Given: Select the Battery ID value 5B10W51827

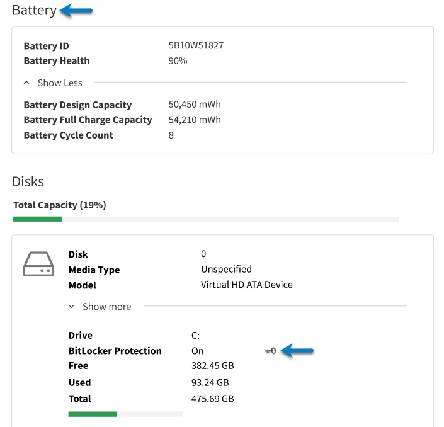Looking at the screenshot, I should coord(196,45).
